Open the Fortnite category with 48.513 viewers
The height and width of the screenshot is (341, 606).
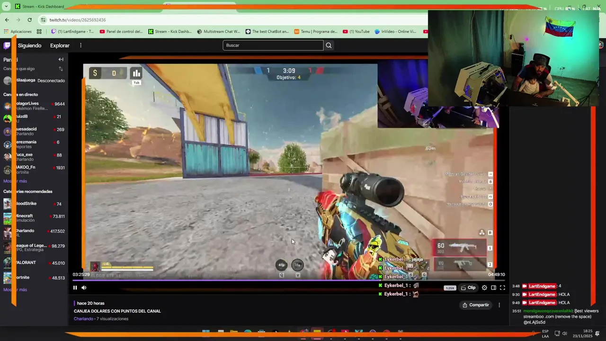(34, 278)
